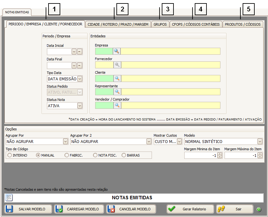Expand the Status Nota dropdown

pos(80,106)
